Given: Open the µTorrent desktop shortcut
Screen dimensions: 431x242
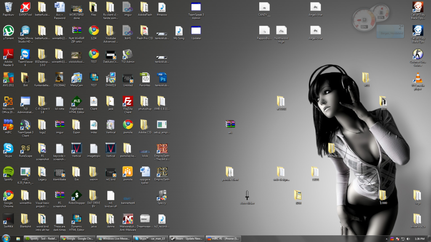Looking at the screenshot, I should [8, 31].
